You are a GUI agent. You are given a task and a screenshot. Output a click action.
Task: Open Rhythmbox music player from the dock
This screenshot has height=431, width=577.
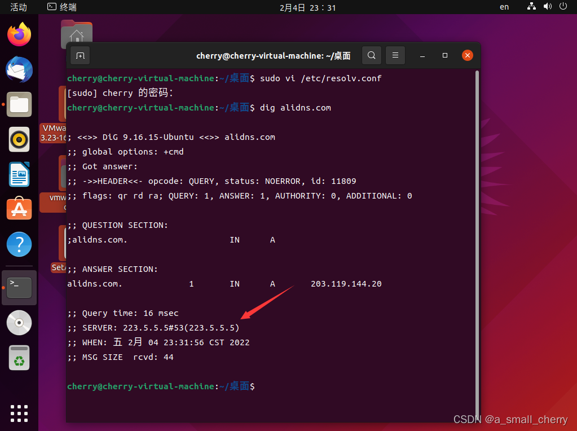[19, 139]
